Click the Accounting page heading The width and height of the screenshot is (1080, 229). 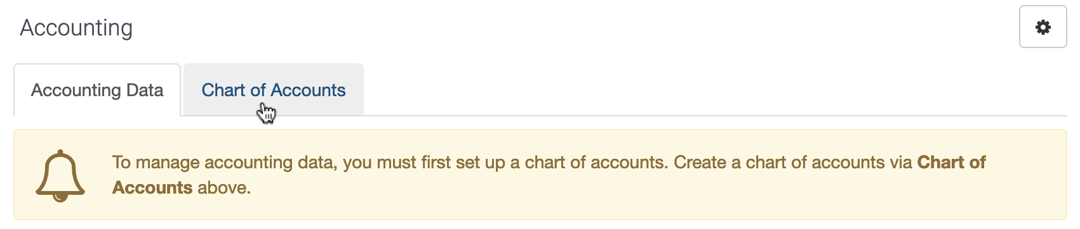coord(76,28)
